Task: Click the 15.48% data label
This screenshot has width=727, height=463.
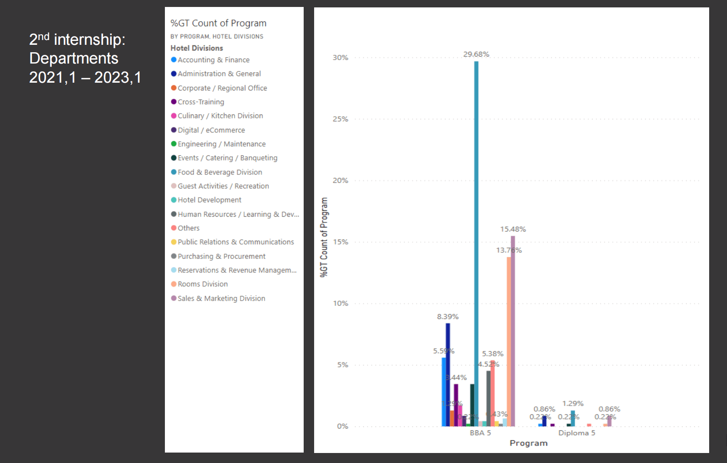Action: [513, 229]
